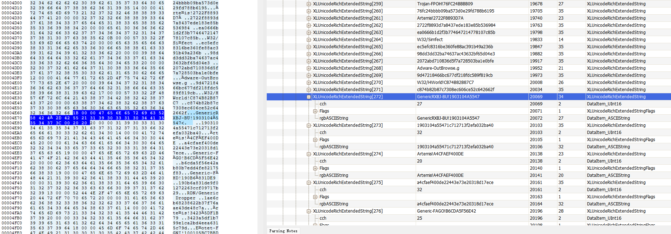Select cch child with value 25
Screen dimensions: 671x234
pyautogui.click(x=469, y=218)
